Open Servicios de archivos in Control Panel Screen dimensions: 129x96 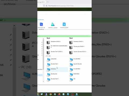41,26
